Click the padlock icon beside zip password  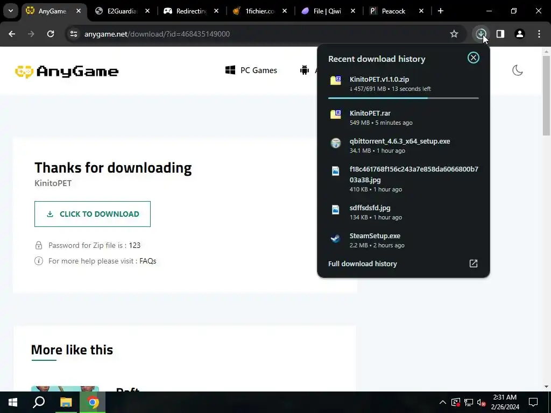click(x=39, y=245)
